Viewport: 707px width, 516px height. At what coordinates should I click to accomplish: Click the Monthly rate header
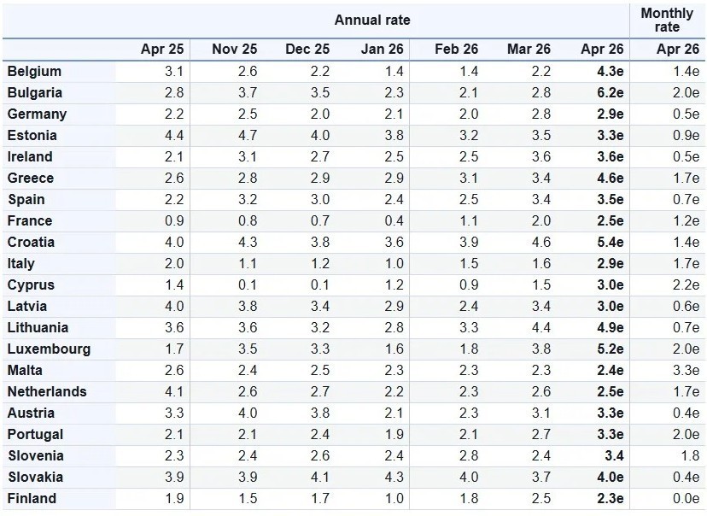coord(667,20)
